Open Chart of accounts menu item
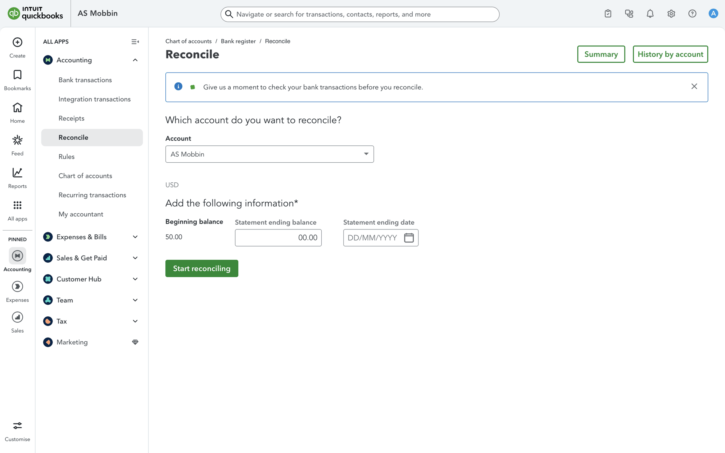 (85, 176)
